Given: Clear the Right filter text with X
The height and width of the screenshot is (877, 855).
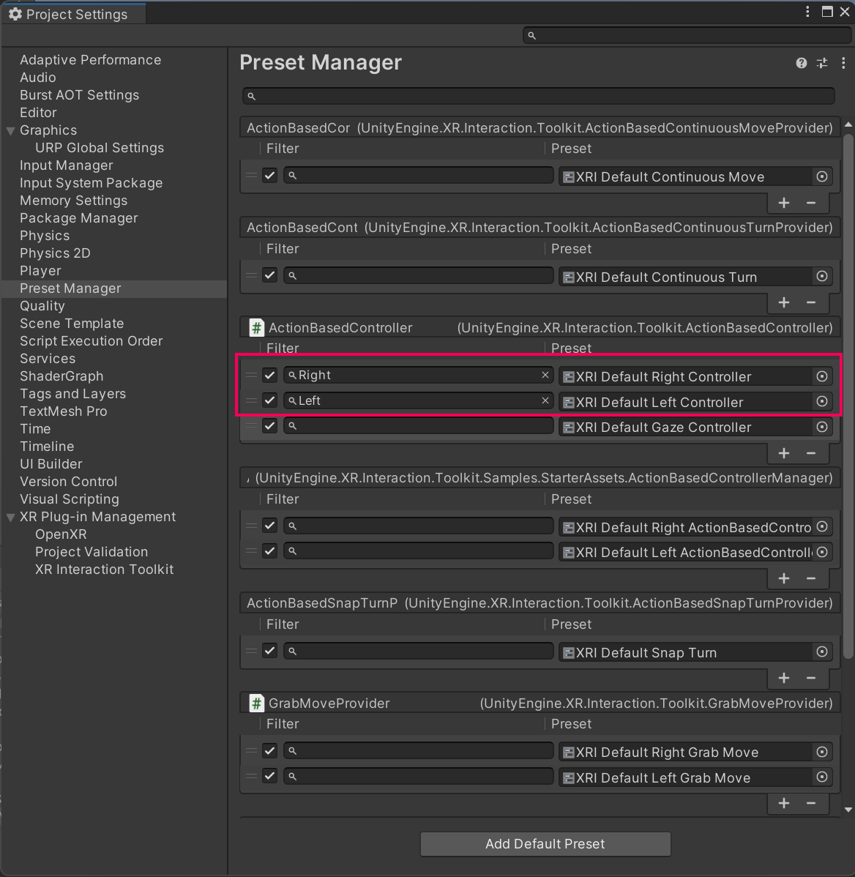Looking at the screenshot, I should 545,376.
